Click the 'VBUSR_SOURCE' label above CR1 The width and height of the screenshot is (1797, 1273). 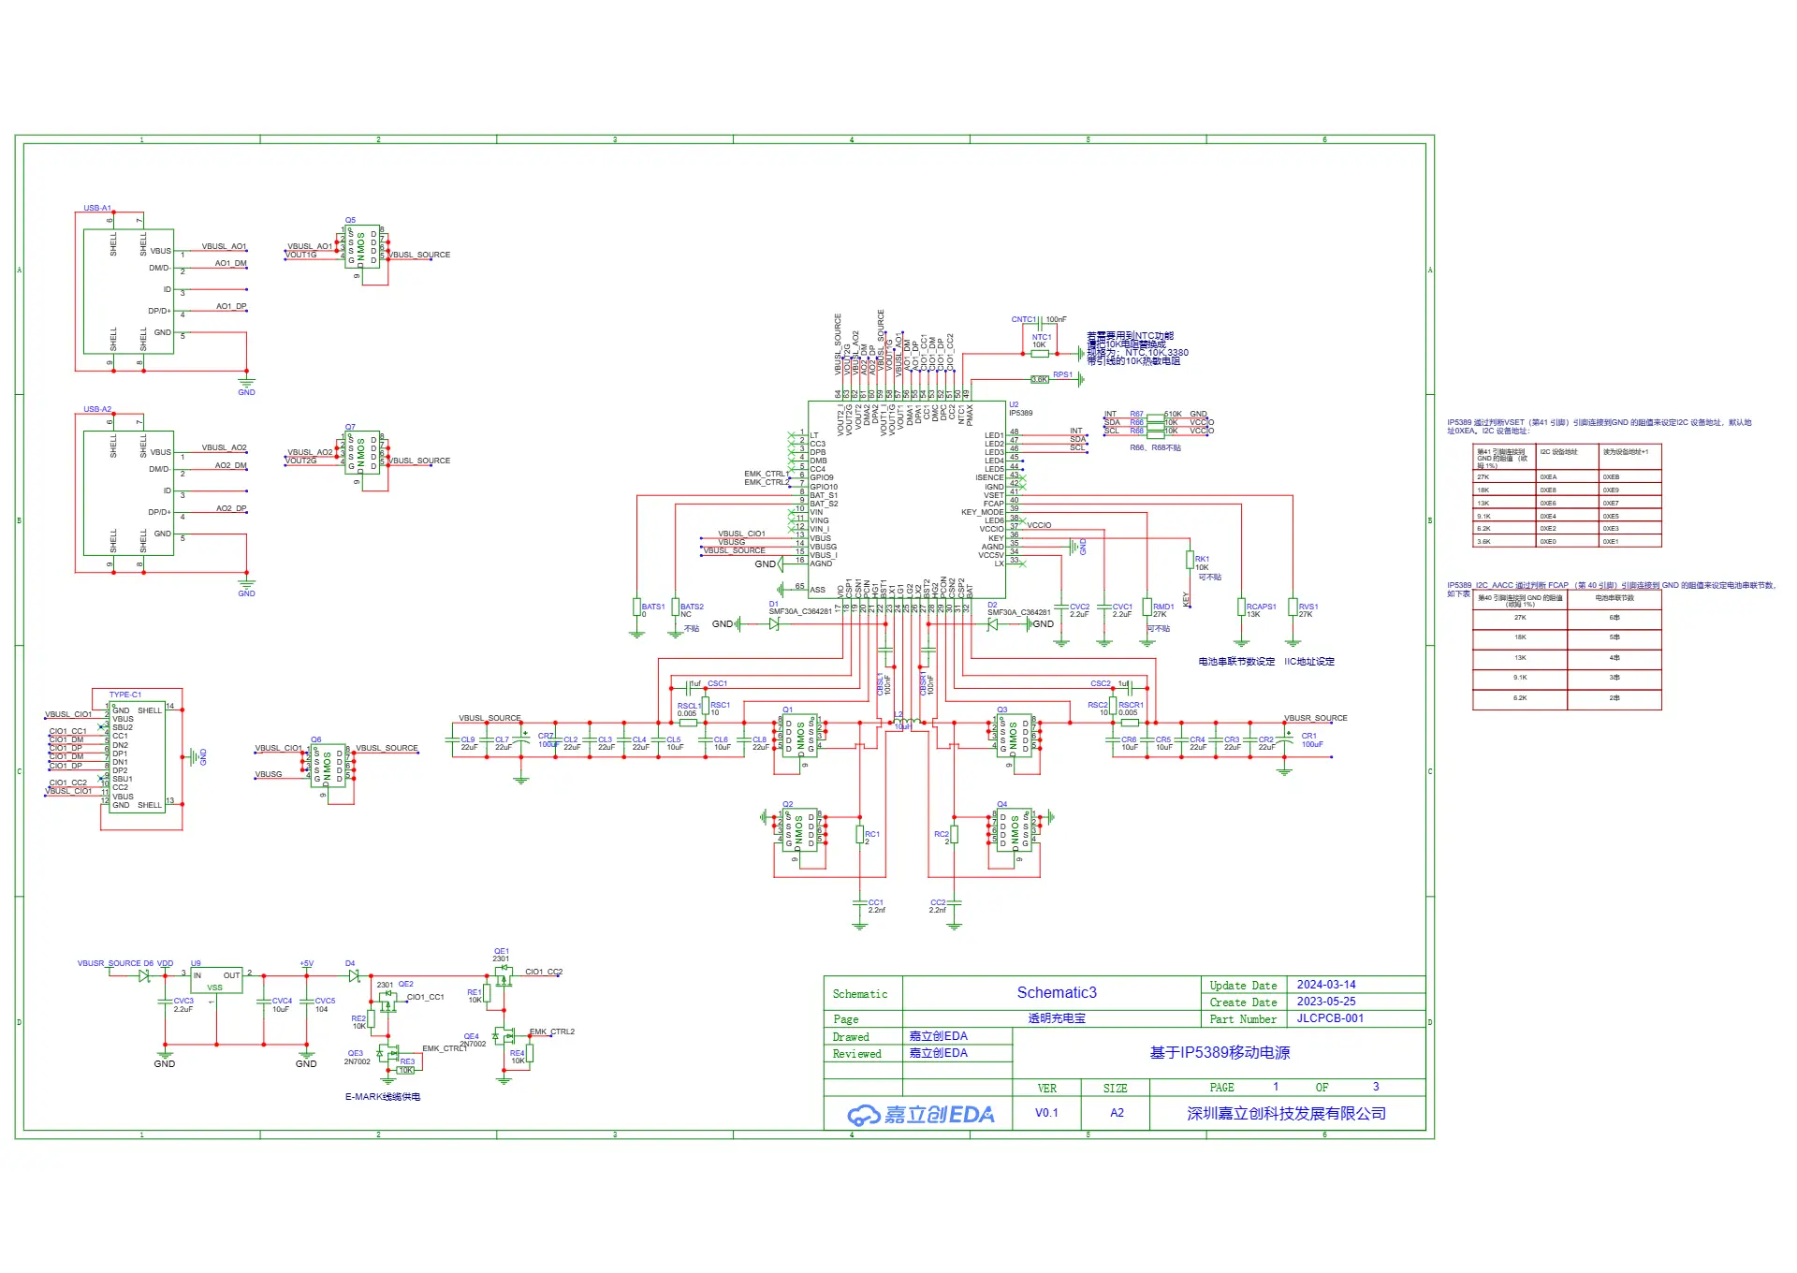1316,718
